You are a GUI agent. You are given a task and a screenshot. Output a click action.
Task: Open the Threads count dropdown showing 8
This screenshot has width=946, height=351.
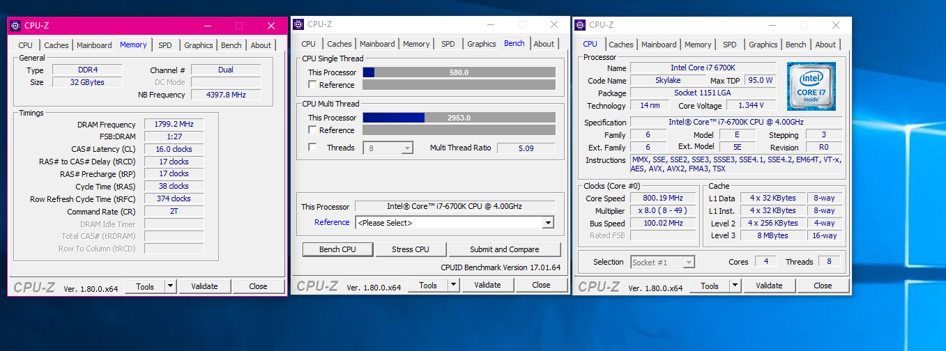388,148
